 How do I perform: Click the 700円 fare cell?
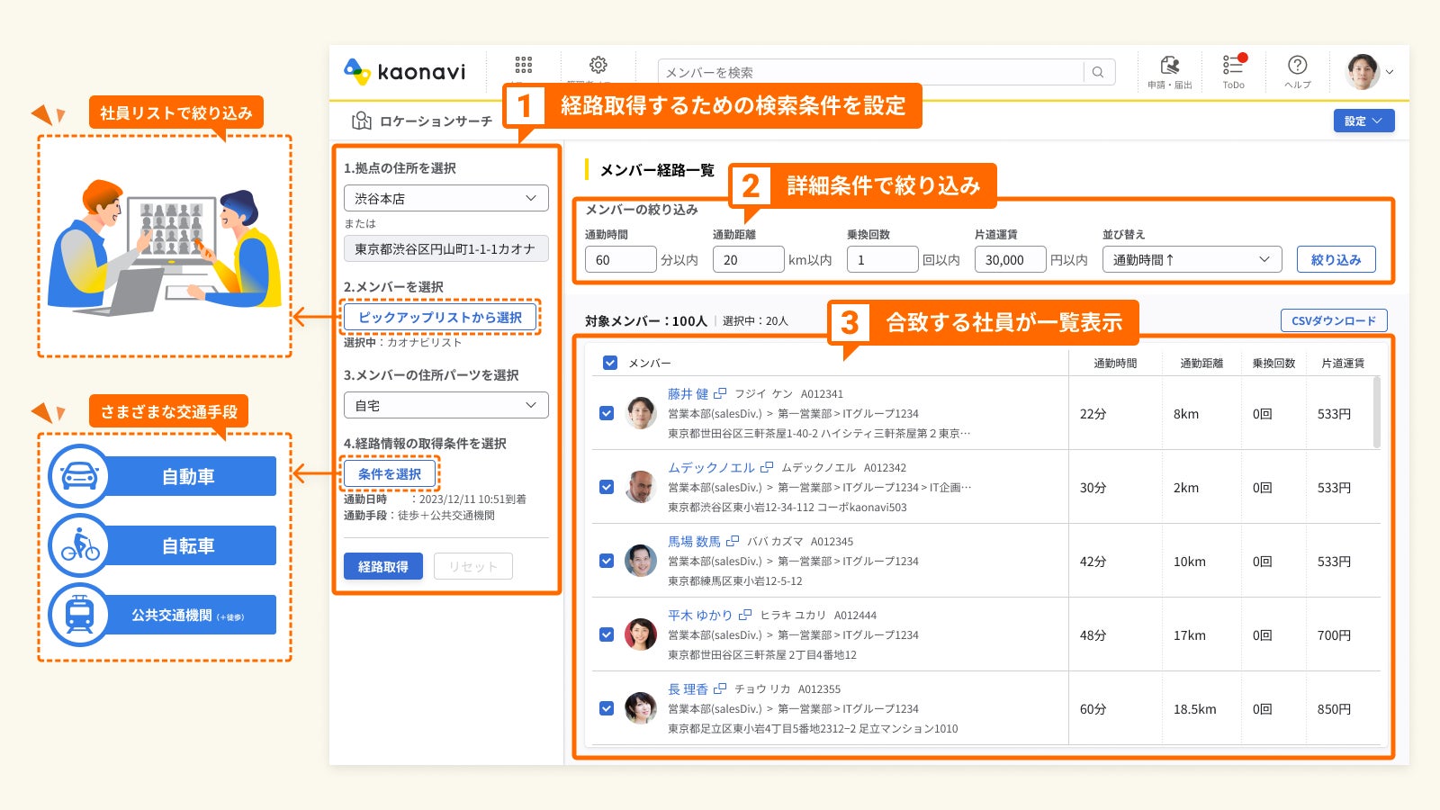pyautogui.click(x=1334, y=635)
